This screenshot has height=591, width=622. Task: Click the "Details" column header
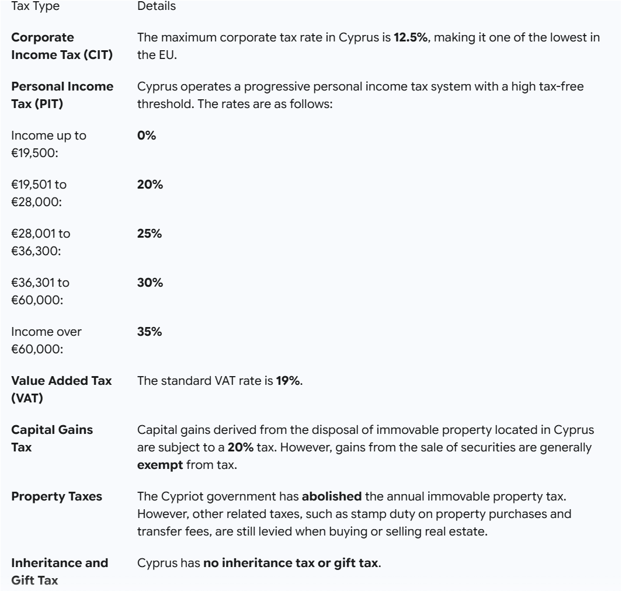(x=154, y=6)
